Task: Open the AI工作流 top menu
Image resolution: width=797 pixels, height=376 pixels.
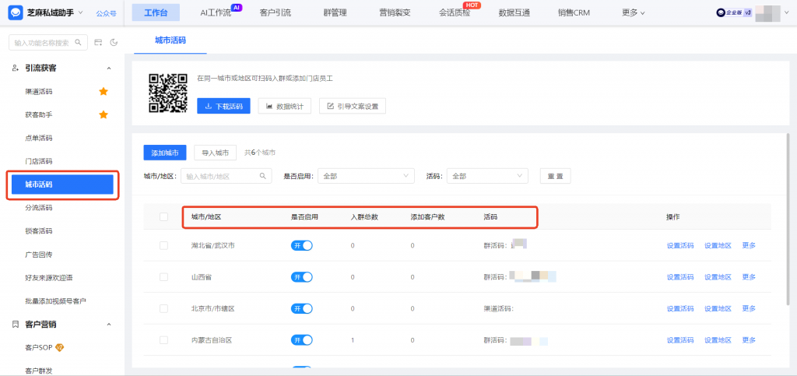Action: [220, 12]
